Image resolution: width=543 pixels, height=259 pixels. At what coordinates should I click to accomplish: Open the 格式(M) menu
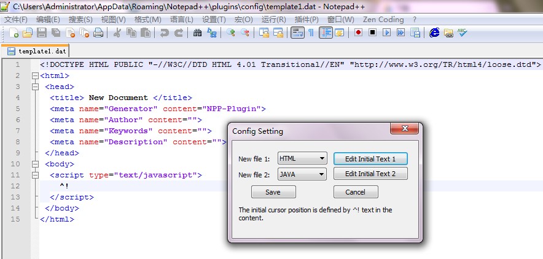(148, 20)
